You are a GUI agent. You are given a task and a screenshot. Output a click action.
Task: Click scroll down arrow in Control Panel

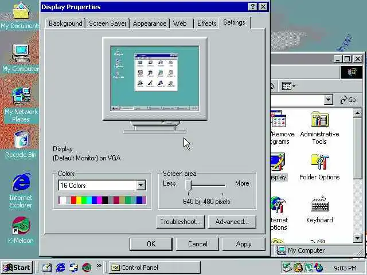(357, 238)
